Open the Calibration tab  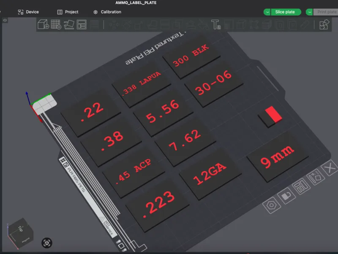click(107, 12)
